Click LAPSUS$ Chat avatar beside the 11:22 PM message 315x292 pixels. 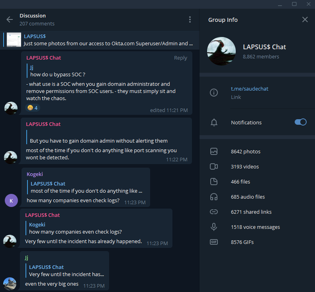(x=11, y=158)
